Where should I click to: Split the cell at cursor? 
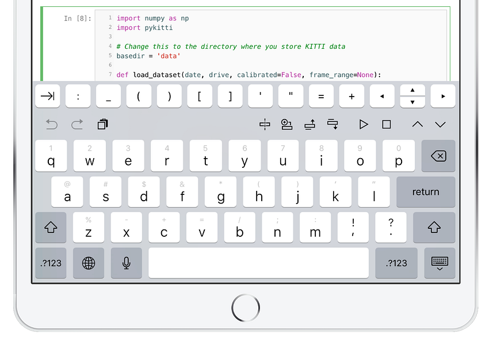[265, 124]
